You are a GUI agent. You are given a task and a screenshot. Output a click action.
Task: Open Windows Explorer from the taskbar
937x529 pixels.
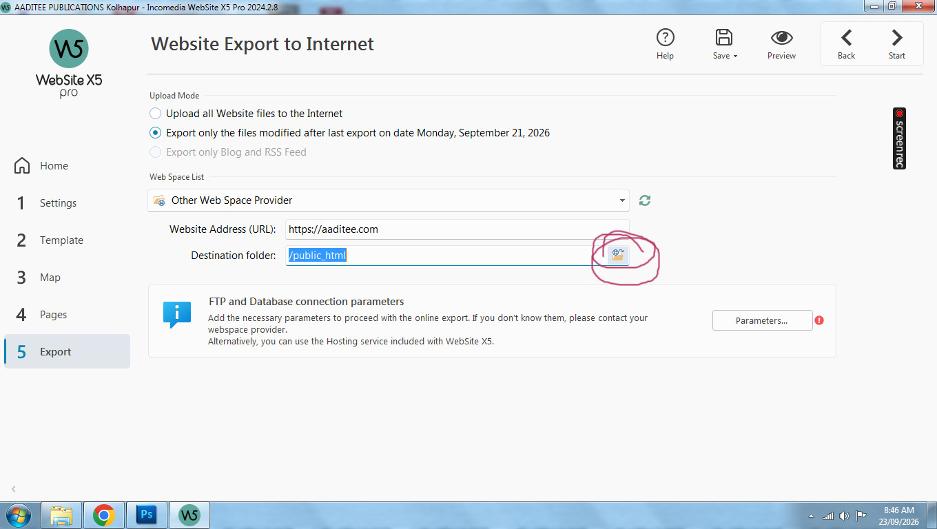pos(62,515)
